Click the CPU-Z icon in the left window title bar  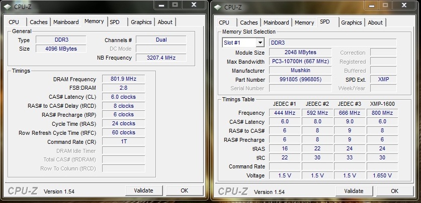point(8,6)
